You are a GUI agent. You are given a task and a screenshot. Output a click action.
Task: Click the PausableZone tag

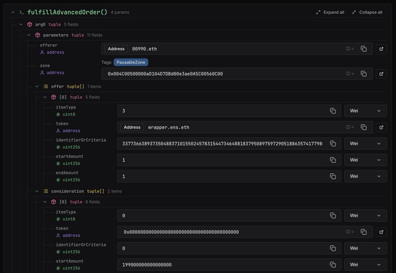click(x=131, y=62)
